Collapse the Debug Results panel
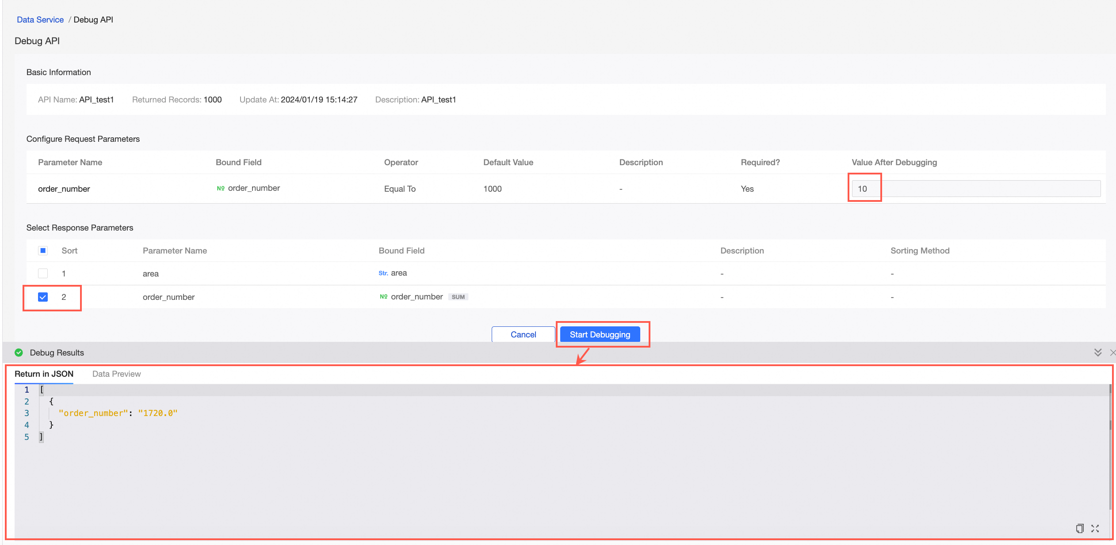The height and width of the screenshot is (545, 1116). 1097,352
